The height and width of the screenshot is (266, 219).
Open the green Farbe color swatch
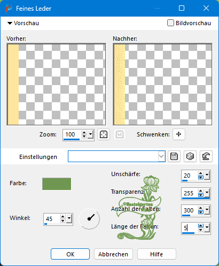click(57, 184)
